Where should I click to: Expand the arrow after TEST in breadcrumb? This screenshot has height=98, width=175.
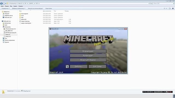pyautogui.click(x=39, y=4)
